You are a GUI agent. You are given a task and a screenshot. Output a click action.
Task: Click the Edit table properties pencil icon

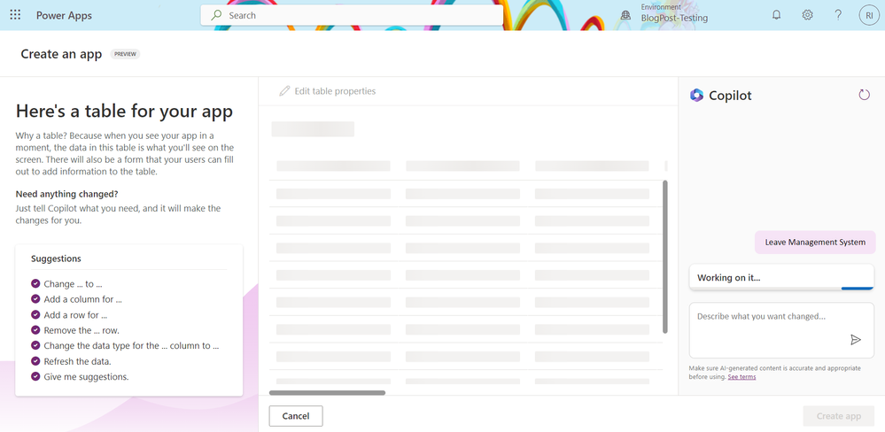pyautogui.click(x=284, y=91)
